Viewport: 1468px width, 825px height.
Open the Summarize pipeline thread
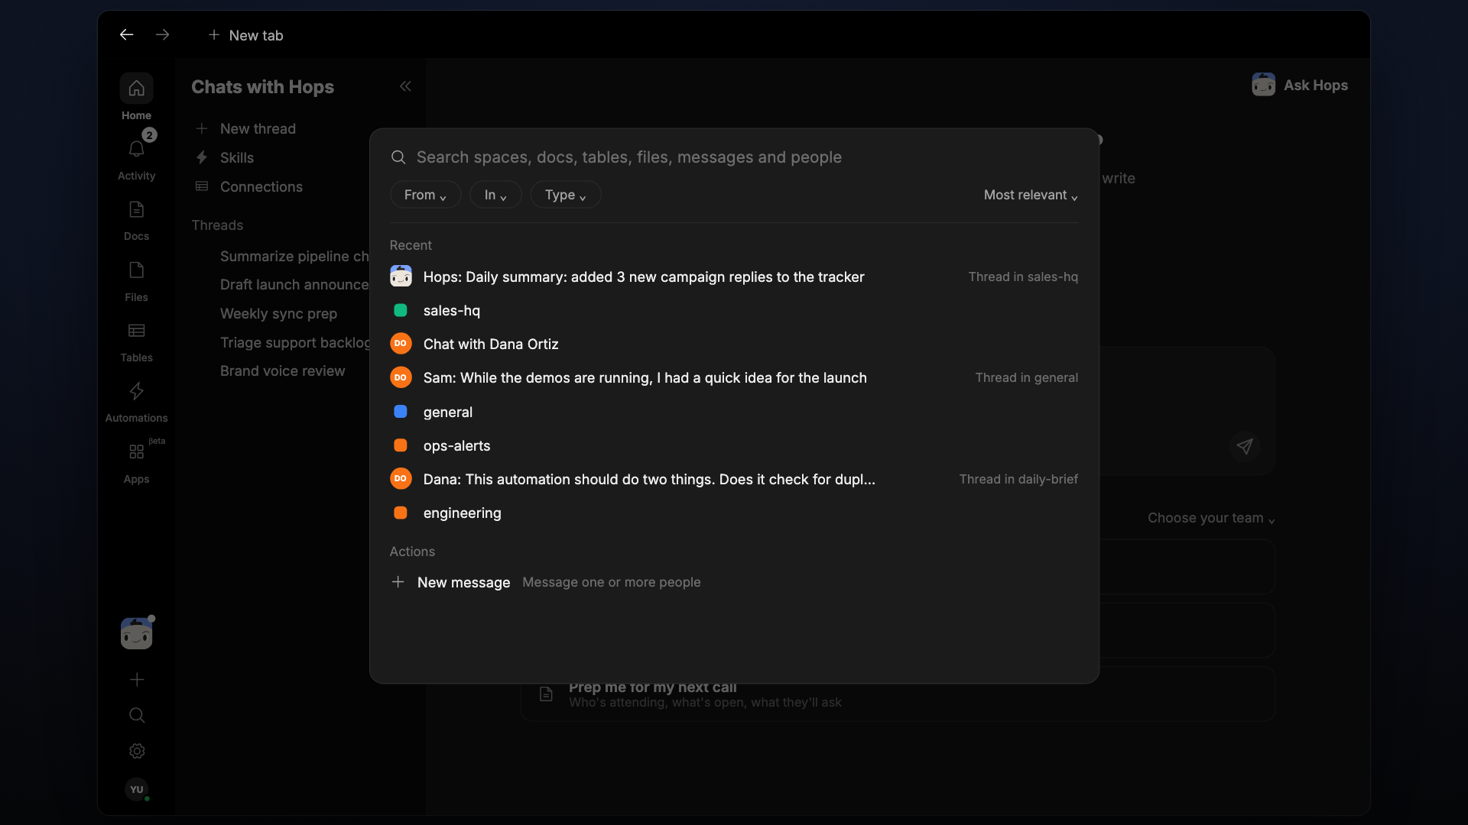pyautogui.click(x=294, y=256)
